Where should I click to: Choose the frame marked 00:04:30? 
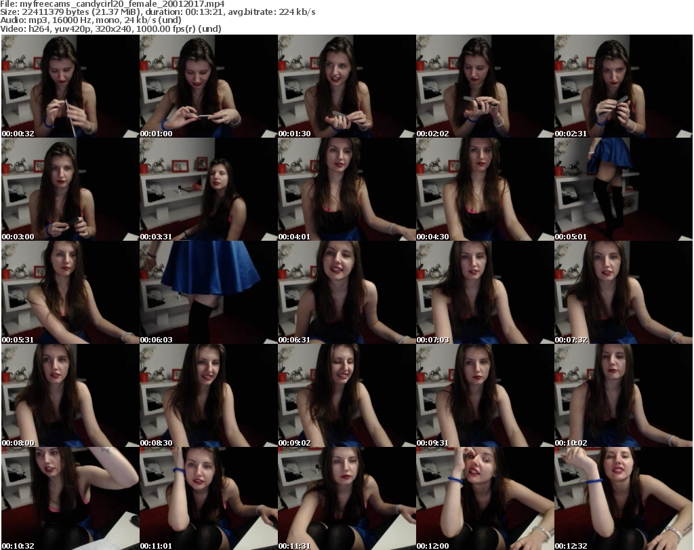(x=485, y=189)
